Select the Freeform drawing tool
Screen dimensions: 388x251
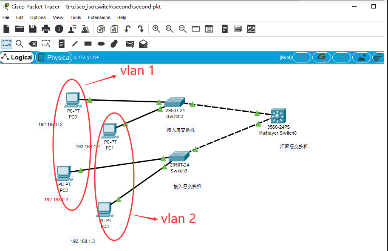(x=114, y=44)
